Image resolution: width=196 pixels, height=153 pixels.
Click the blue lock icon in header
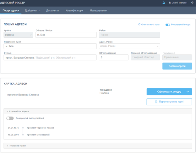(x=163, y=3)
